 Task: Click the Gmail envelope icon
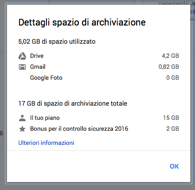click(22, 67)
